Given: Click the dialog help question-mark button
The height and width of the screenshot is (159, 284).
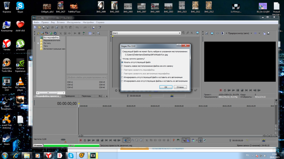Looking at the screenshot, I should pyautogui.click(x=179, y=46).
